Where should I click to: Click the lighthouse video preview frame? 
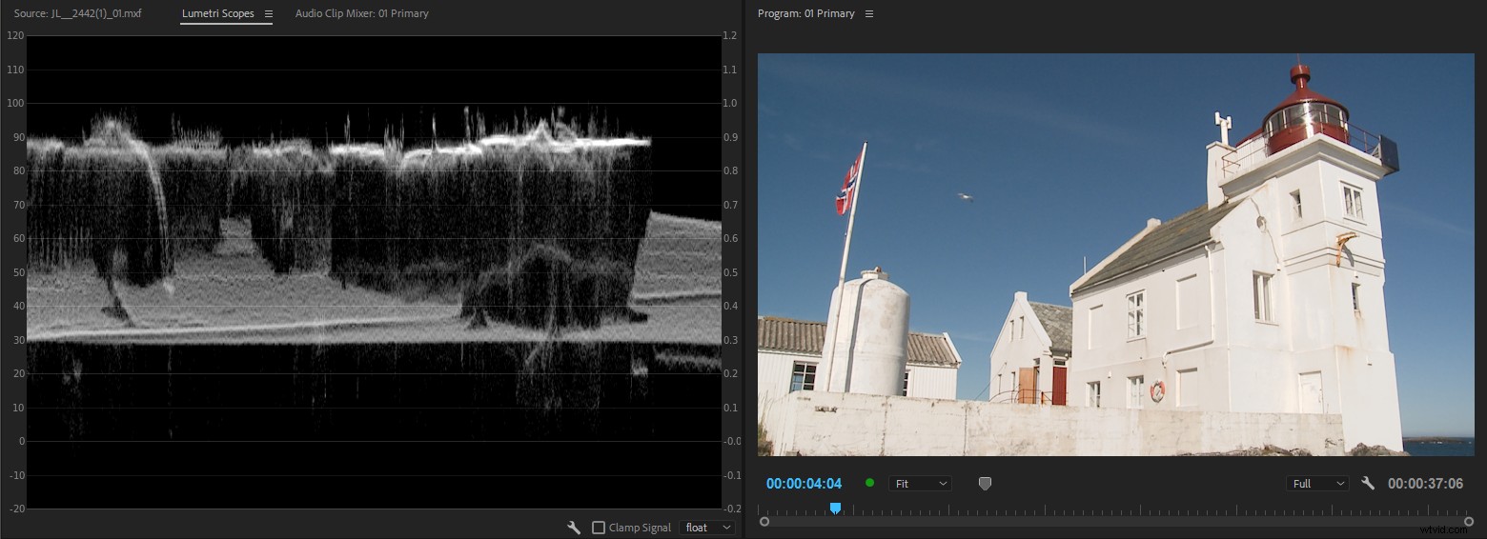pos(1115,254)
